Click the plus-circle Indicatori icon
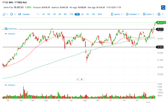Image resolution: width=167 pixels, height=103 pixels. click(127, 14)
